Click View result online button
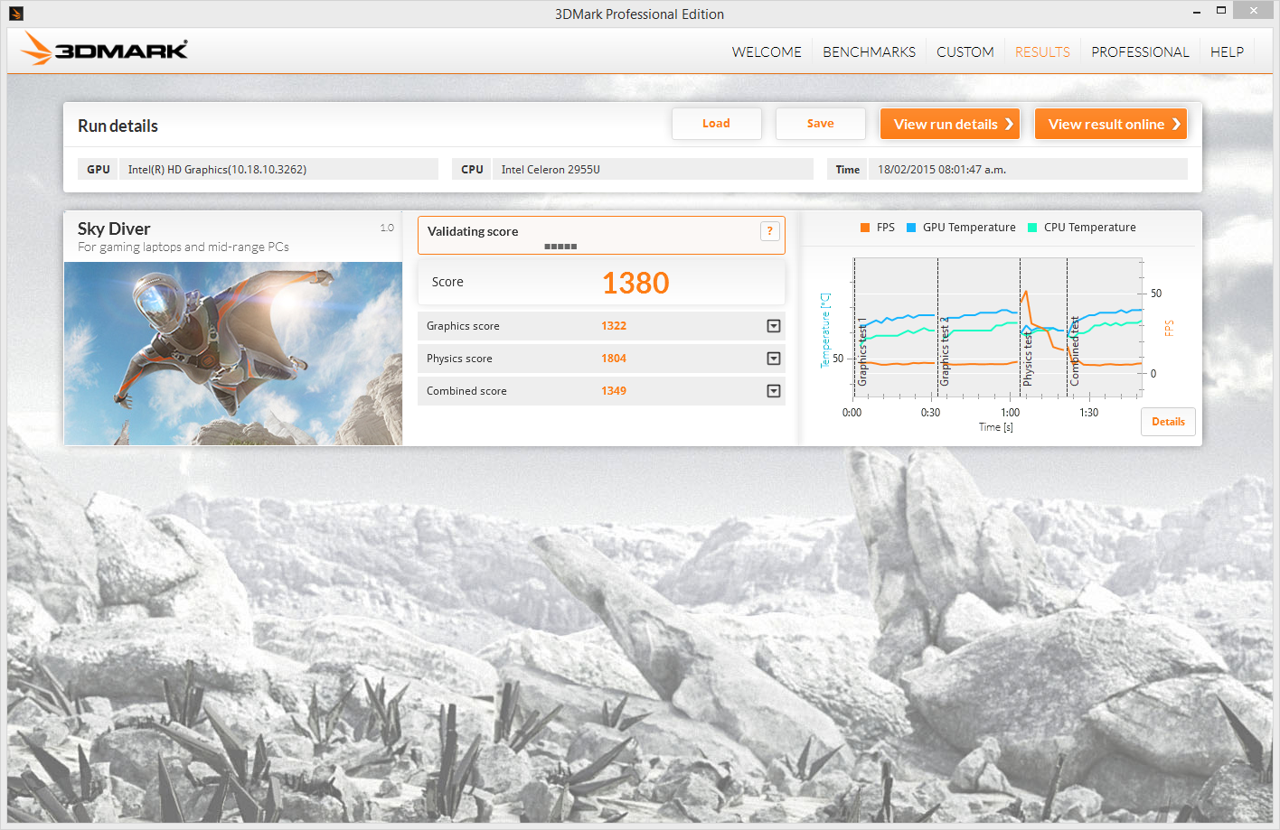 click(1111, 124)
